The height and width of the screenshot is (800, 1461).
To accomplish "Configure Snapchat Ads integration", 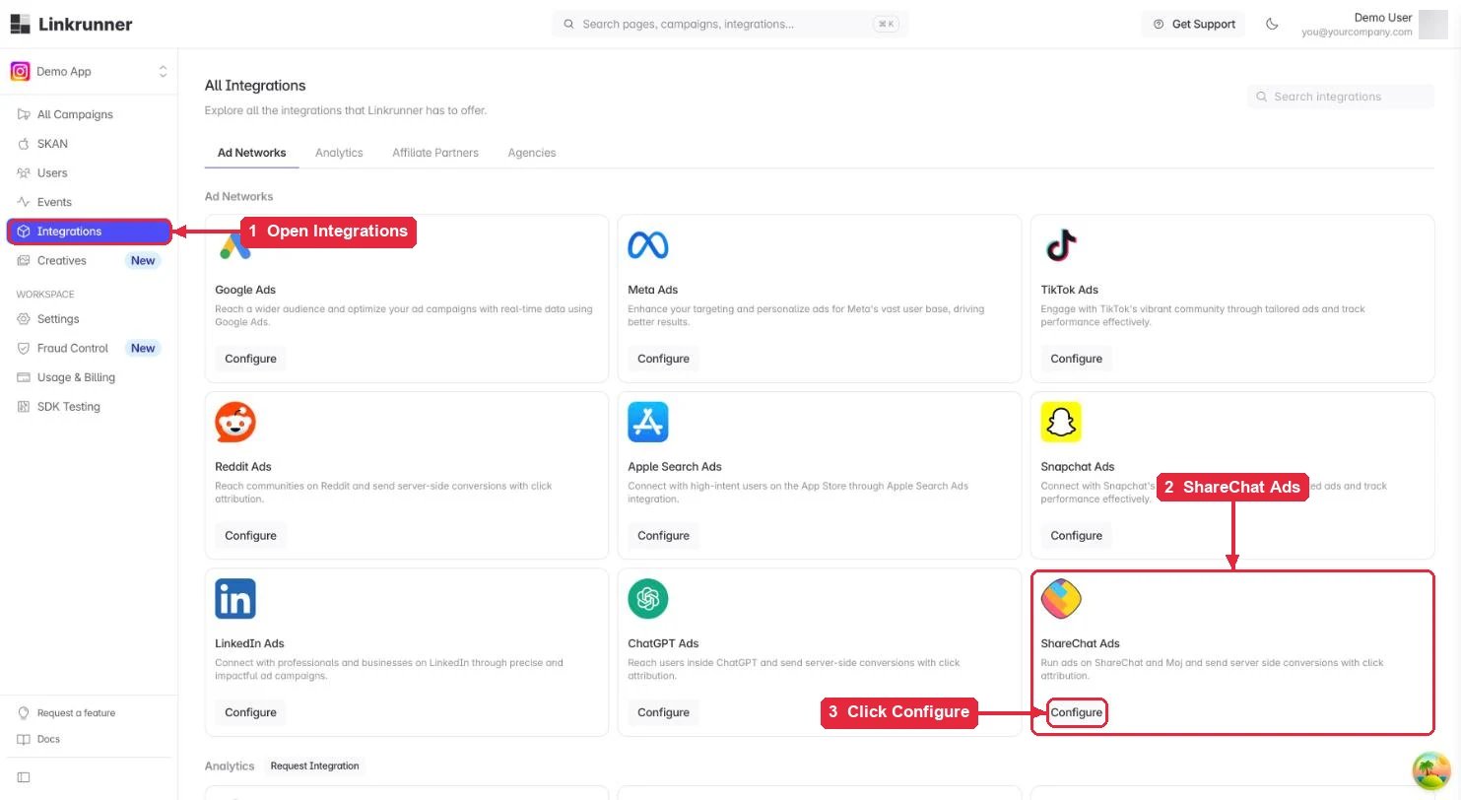I will point(1076,535).
